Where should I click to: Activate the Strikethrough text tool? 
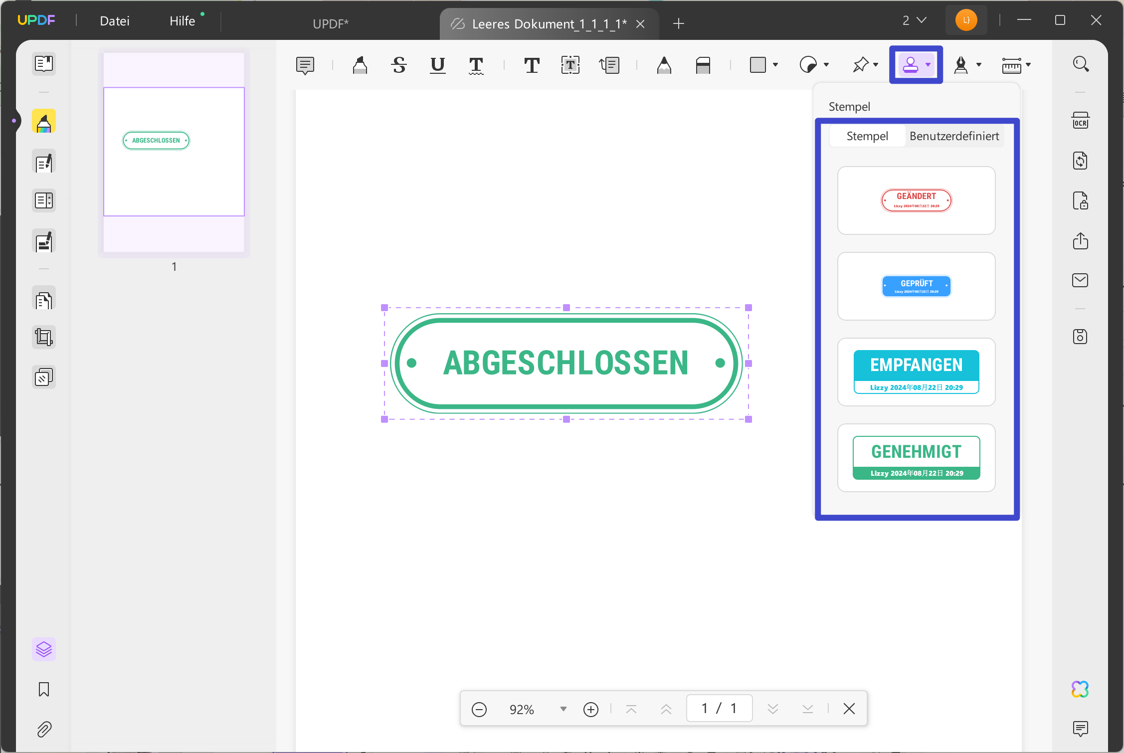click(x=398, y=65)
